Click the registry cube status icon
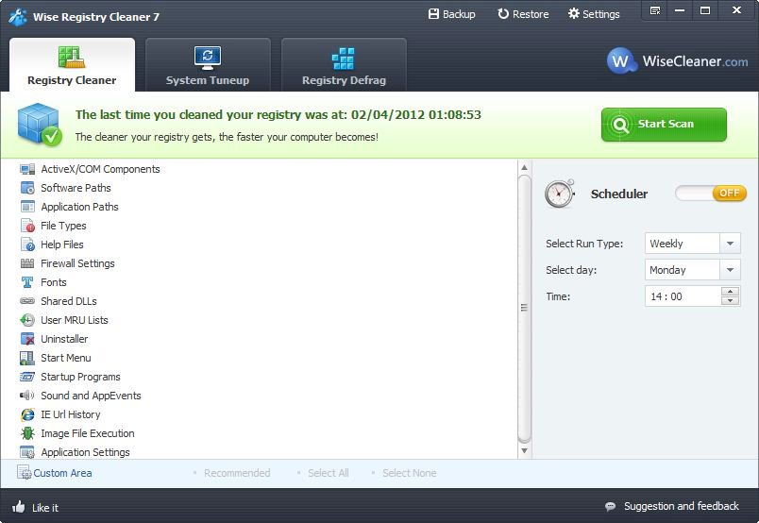This screenshot has width=759, height=523. [x=40, y=124]
